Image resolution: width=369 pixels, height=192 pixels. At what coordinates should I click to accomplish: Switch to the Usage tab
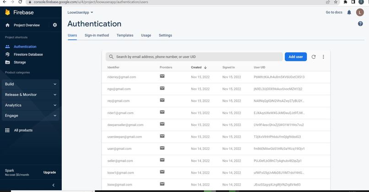pyautogui.click(x=146, y=35)
